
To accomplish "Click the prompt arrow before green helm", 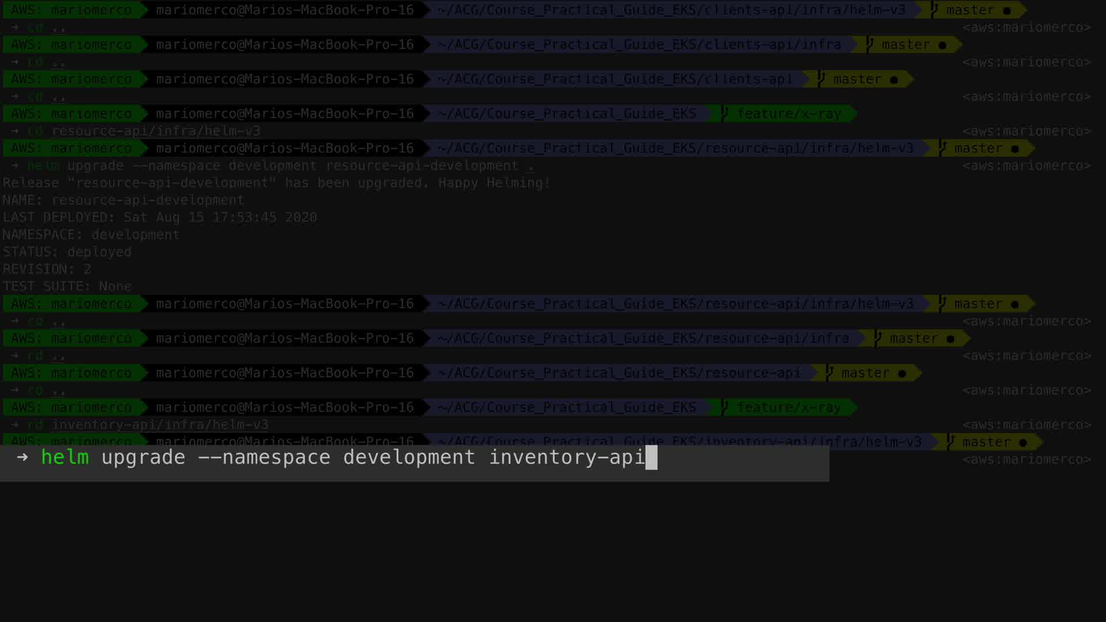I will (22, 458).
